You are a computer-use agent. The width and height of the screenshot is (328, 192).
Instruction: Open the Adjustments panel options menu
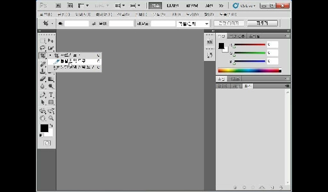[x=287, y=79]
